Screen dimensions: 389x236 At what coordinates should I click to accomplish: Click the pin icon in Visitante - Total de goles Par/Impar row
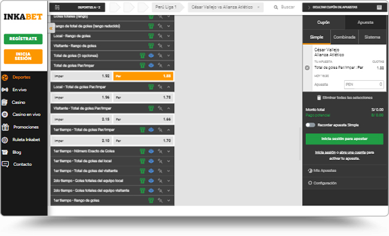(160, 108)
